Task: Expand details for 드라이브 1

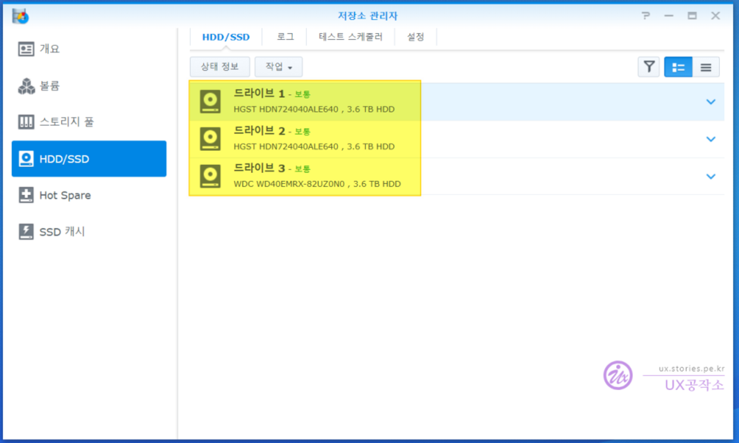Action: point(710,102)
